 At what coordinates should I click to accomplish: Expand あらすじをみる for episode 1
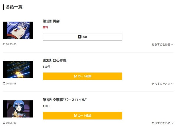pyautogui.click(x=163, y=44)
